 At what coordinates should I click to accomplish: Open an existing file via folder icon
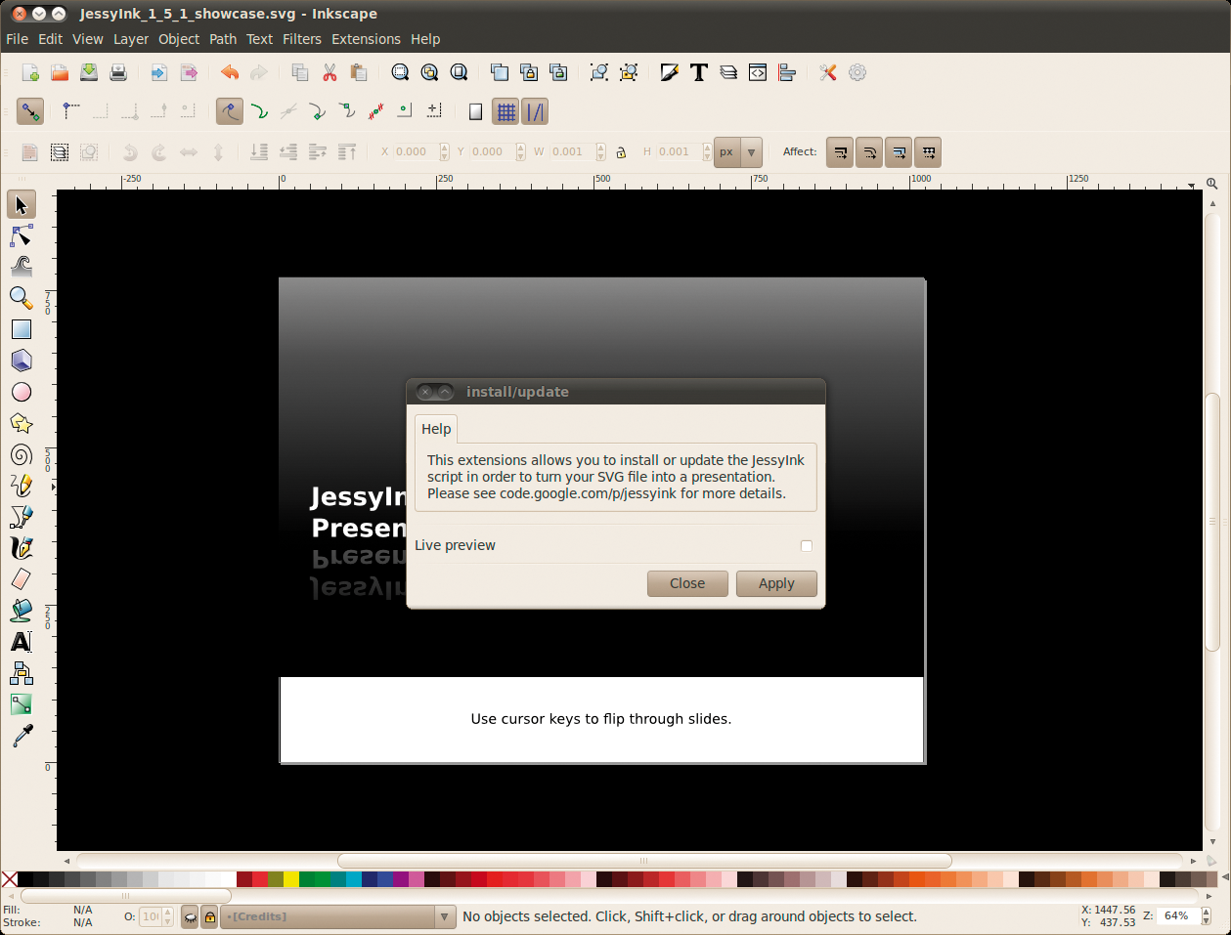60,72
